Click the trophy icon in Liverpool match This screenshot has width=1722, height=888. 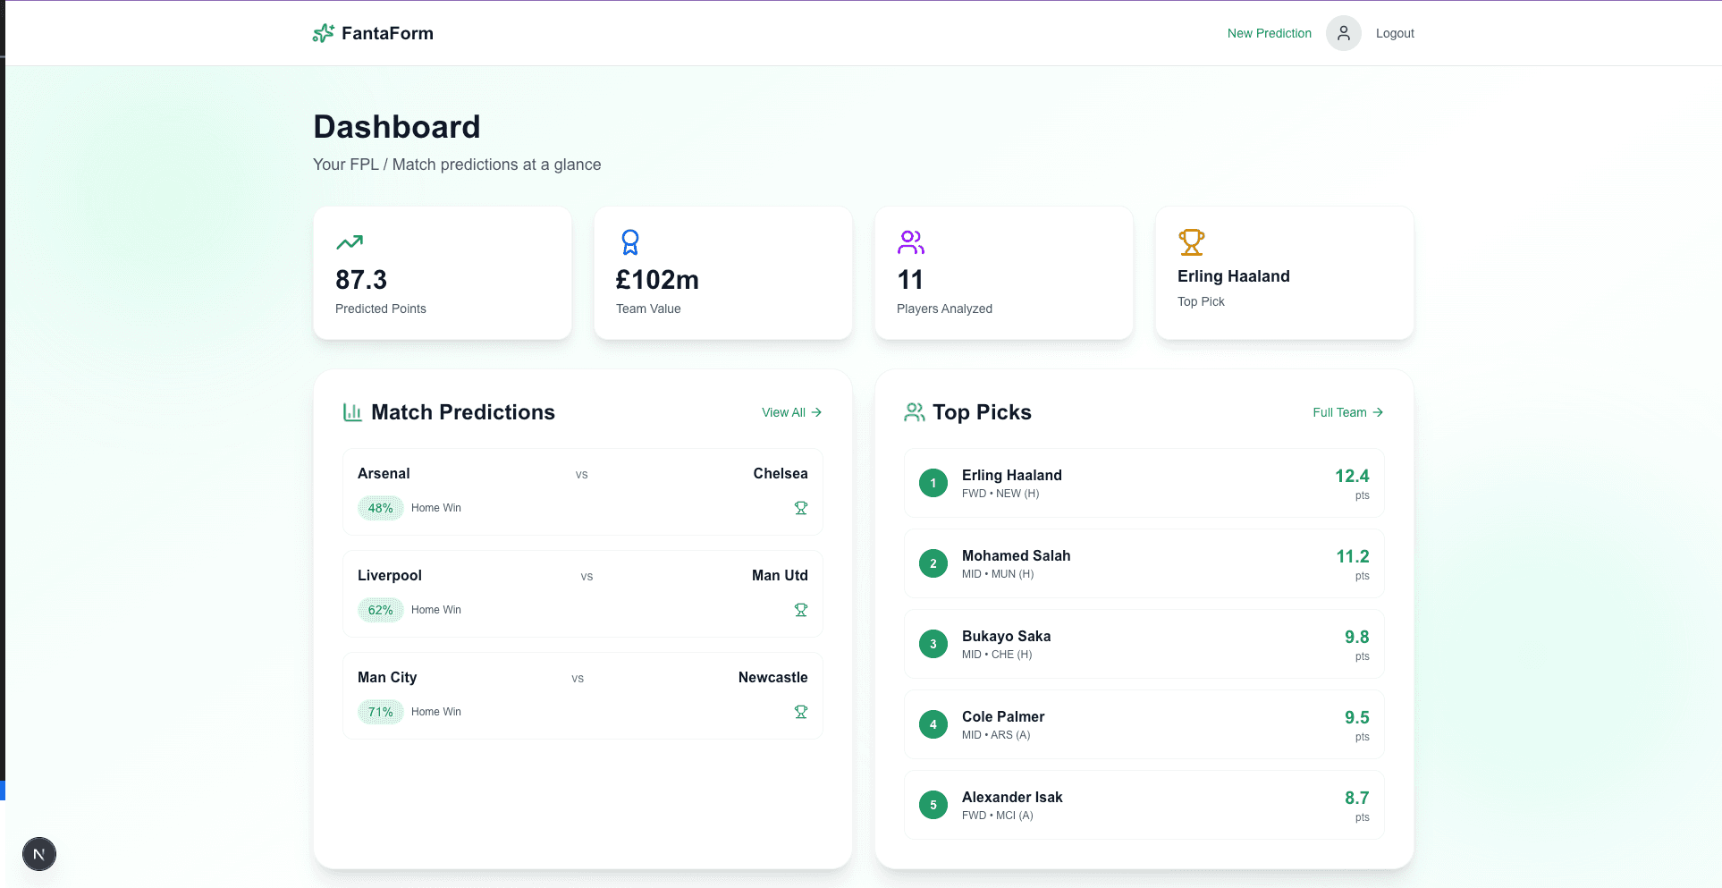801,610
